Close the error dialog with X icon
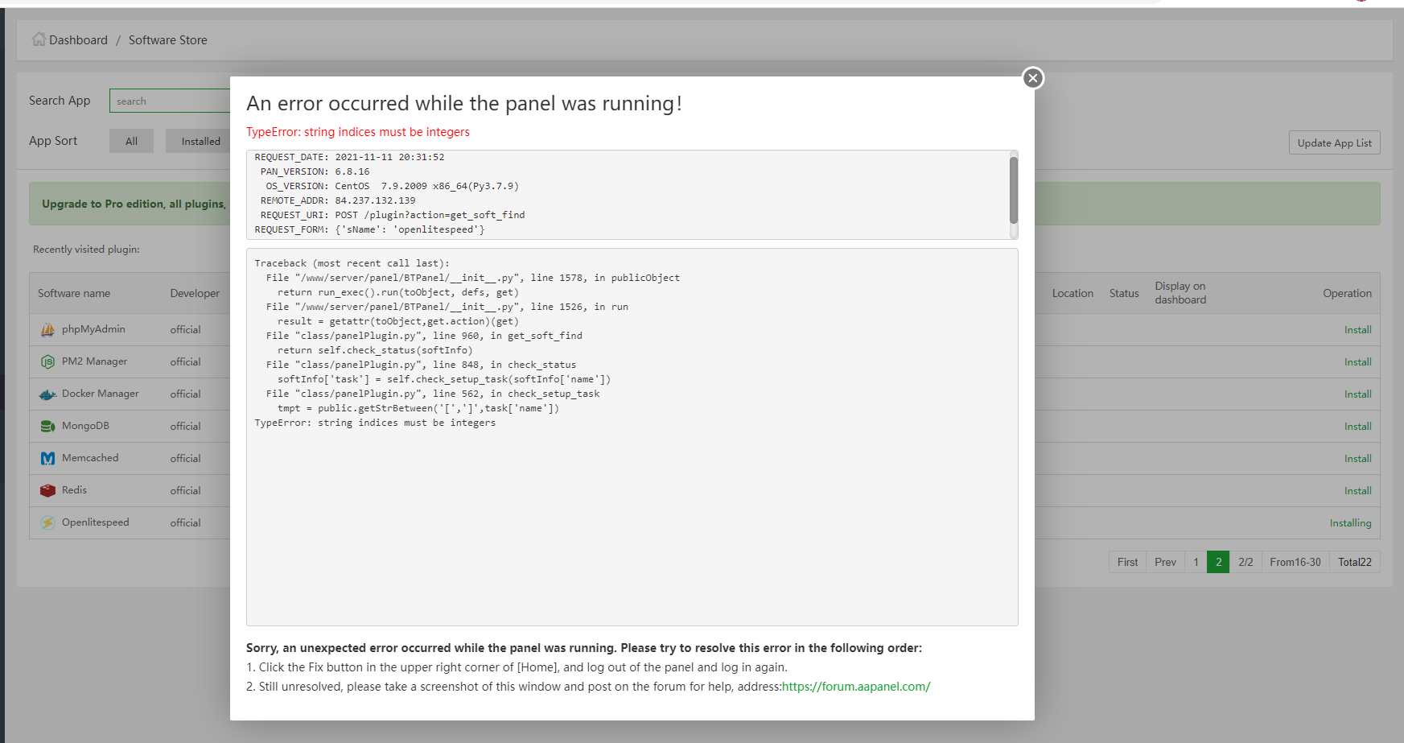Image resolution: width=1404 pixels, height=743 pixels. pyautogui.click(x=1033, y=78)
